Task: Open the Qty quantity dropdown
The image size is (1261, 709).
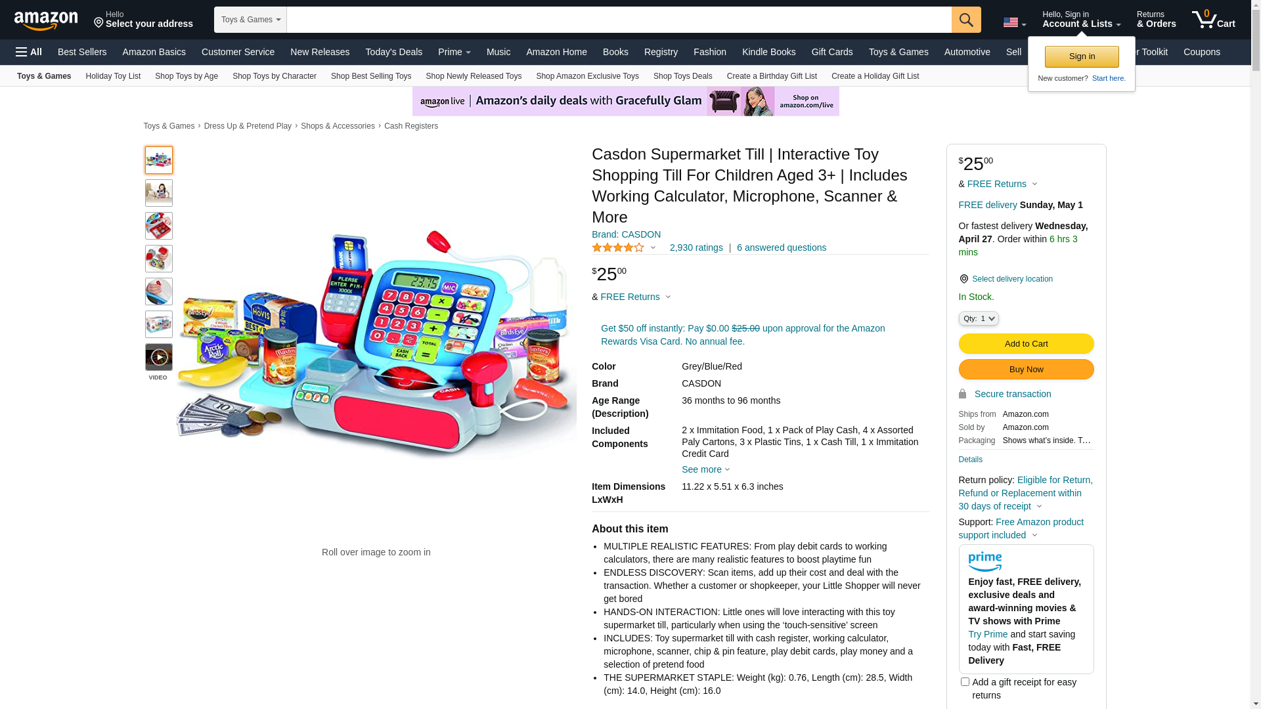Action: pyautogui.click(x=979, y=318)
